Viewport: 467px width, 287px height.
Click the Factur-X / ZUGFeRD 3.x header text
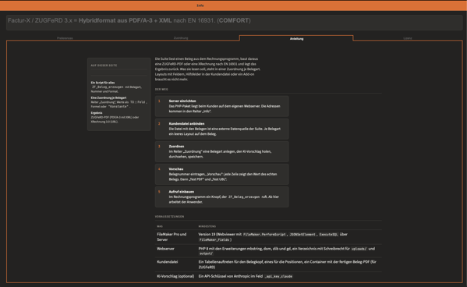pyautogui.click(x=129, y=20)
